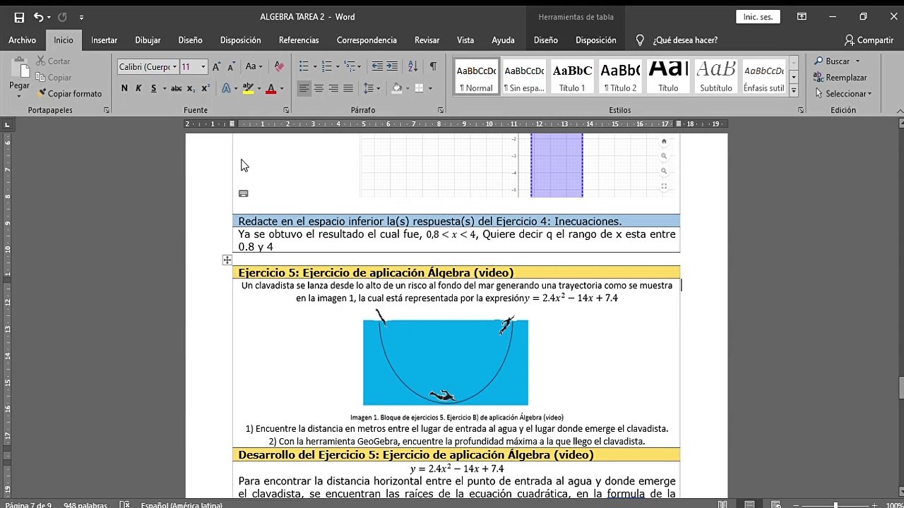Switch to read mode view in status bar
Image resolution: width=904 pixels, height=508 pixels.
[x=722, y=504]
